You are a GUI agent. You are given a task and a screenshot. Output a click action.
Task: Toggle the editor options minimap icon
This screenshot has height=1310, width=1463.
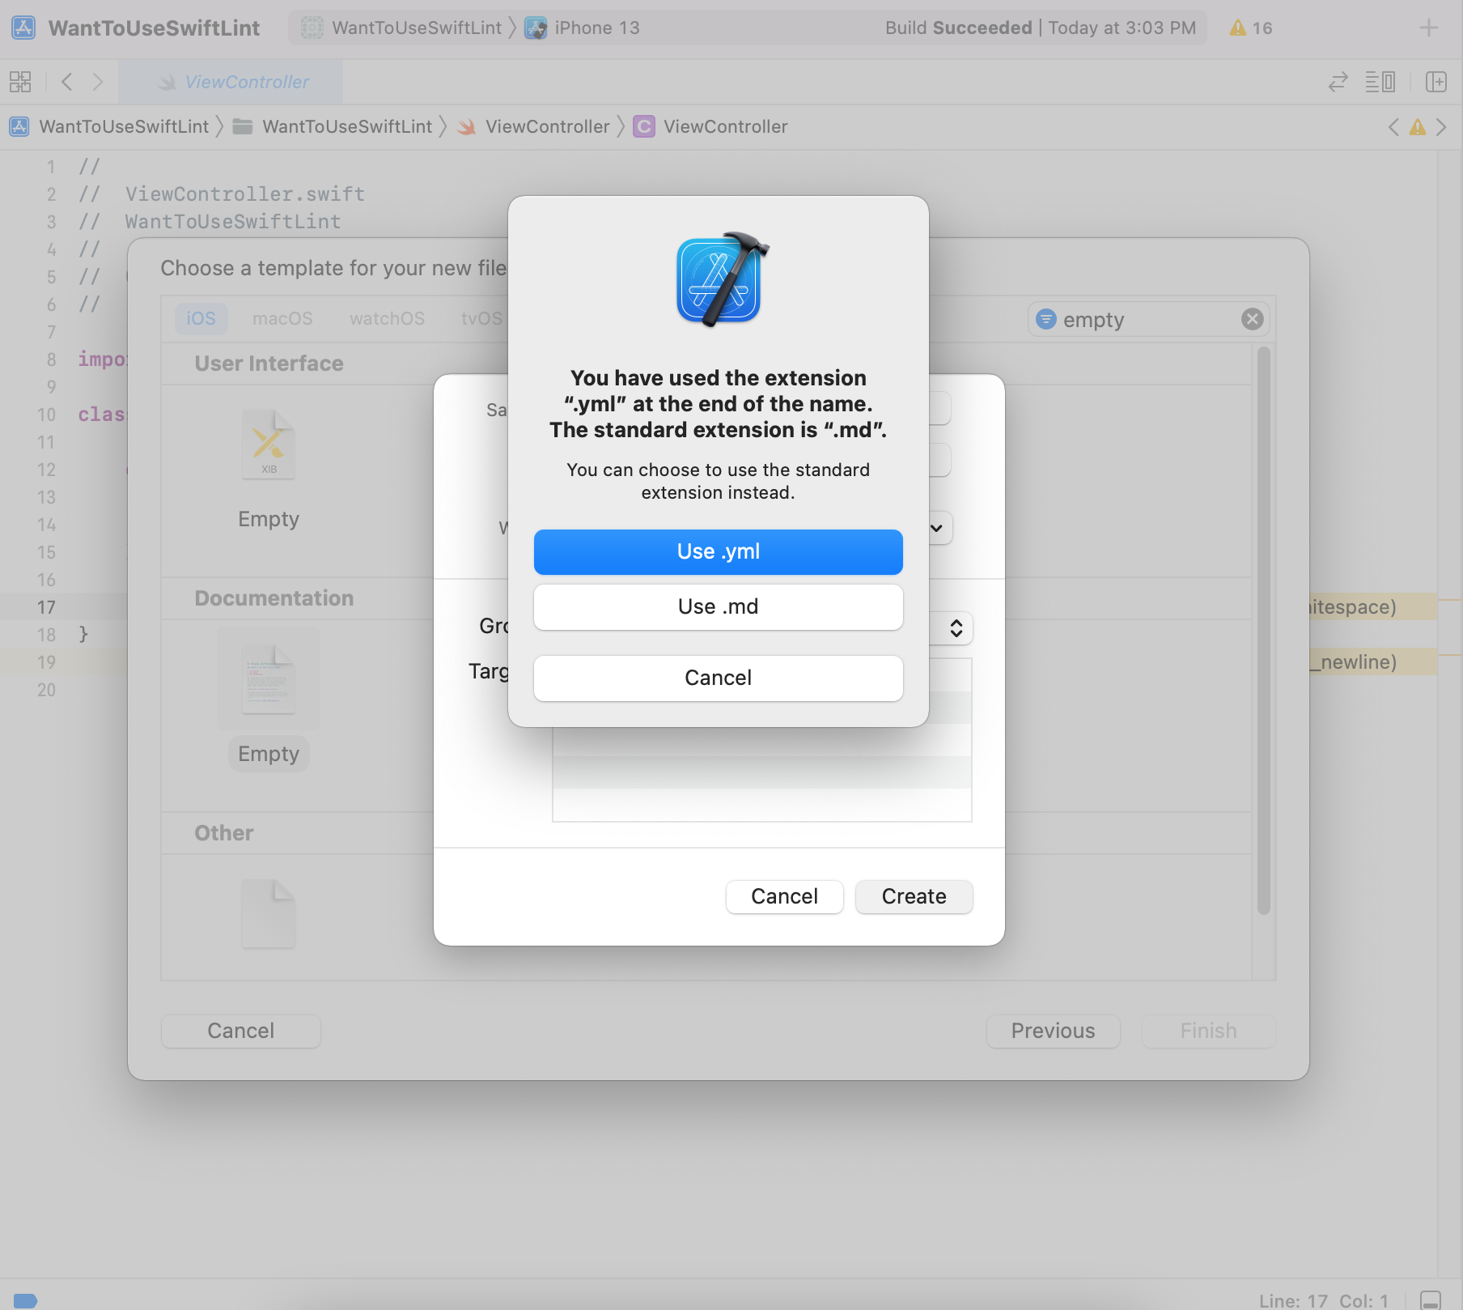(x=1380, y=82)
